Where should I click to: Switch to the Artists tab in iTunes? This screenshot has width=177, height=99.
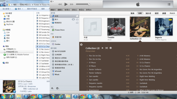148,13
